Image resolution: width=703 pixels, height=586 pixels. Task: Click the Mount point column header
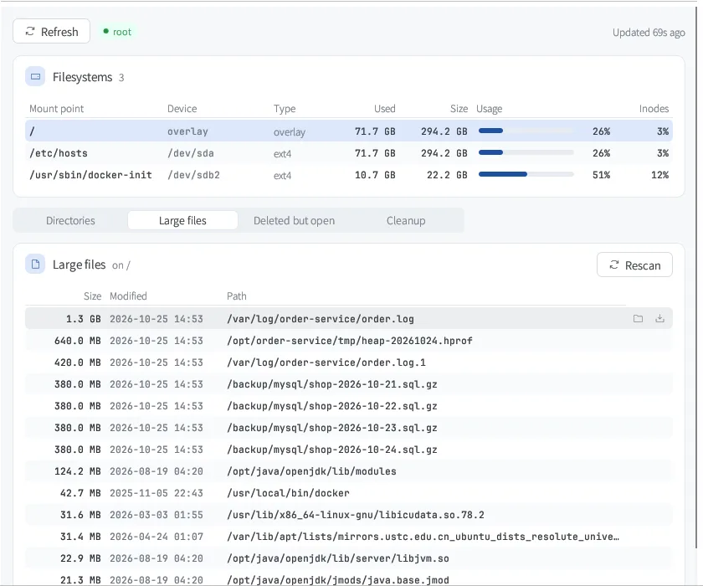pos(57,109)
